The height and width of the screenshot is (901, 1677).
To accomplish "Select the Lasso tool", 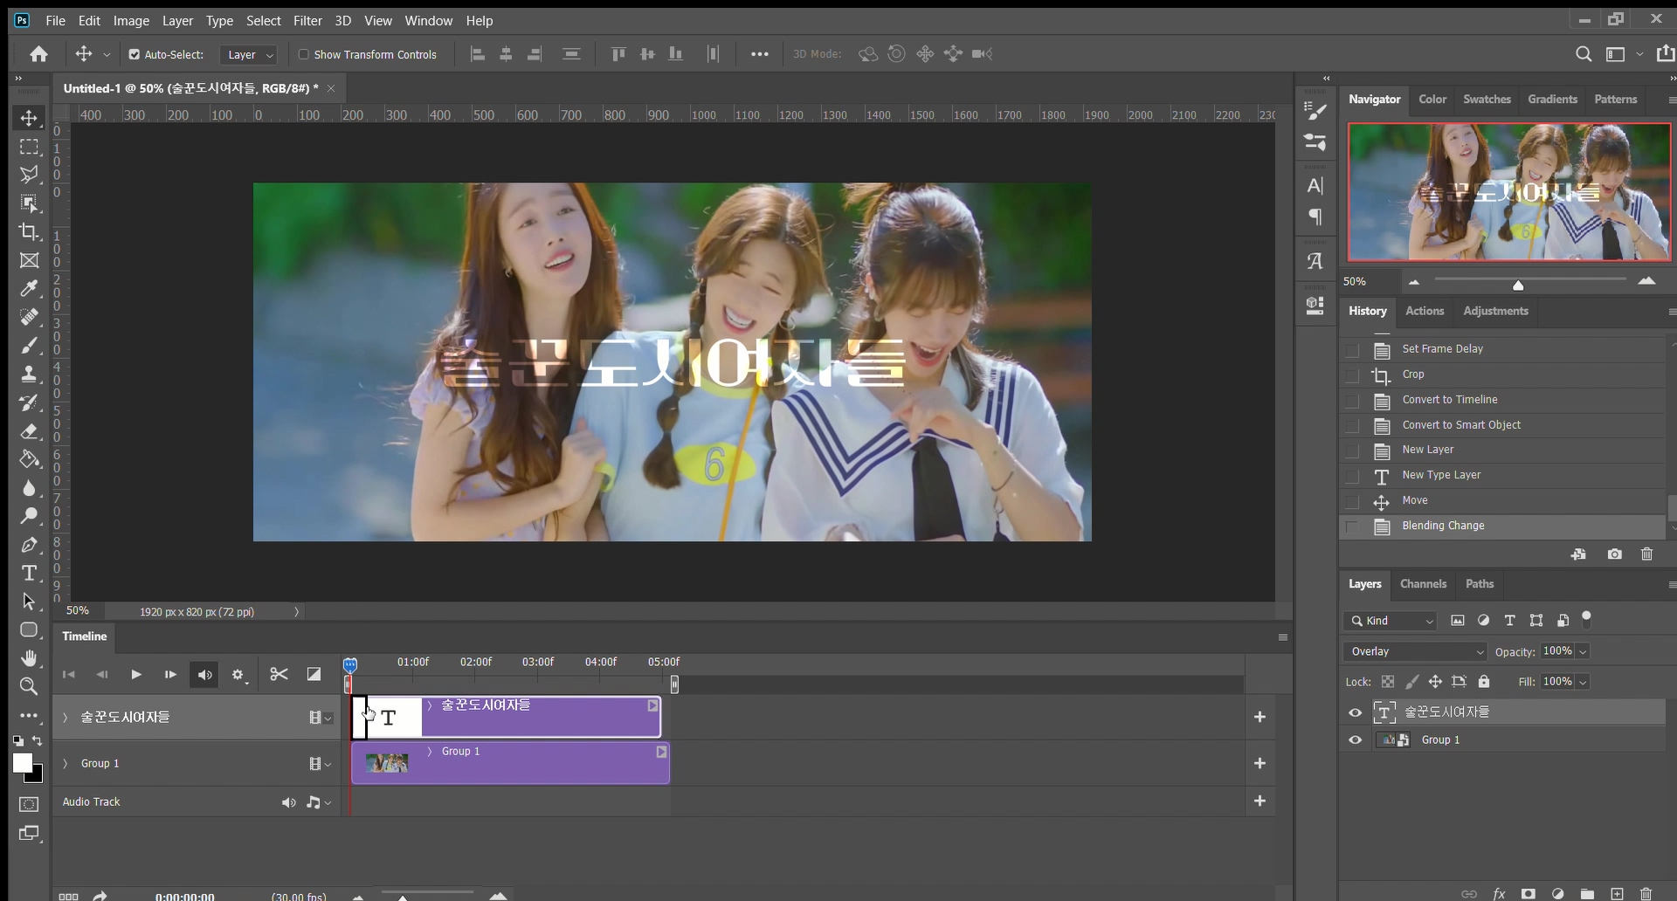I will click(29, 175).
